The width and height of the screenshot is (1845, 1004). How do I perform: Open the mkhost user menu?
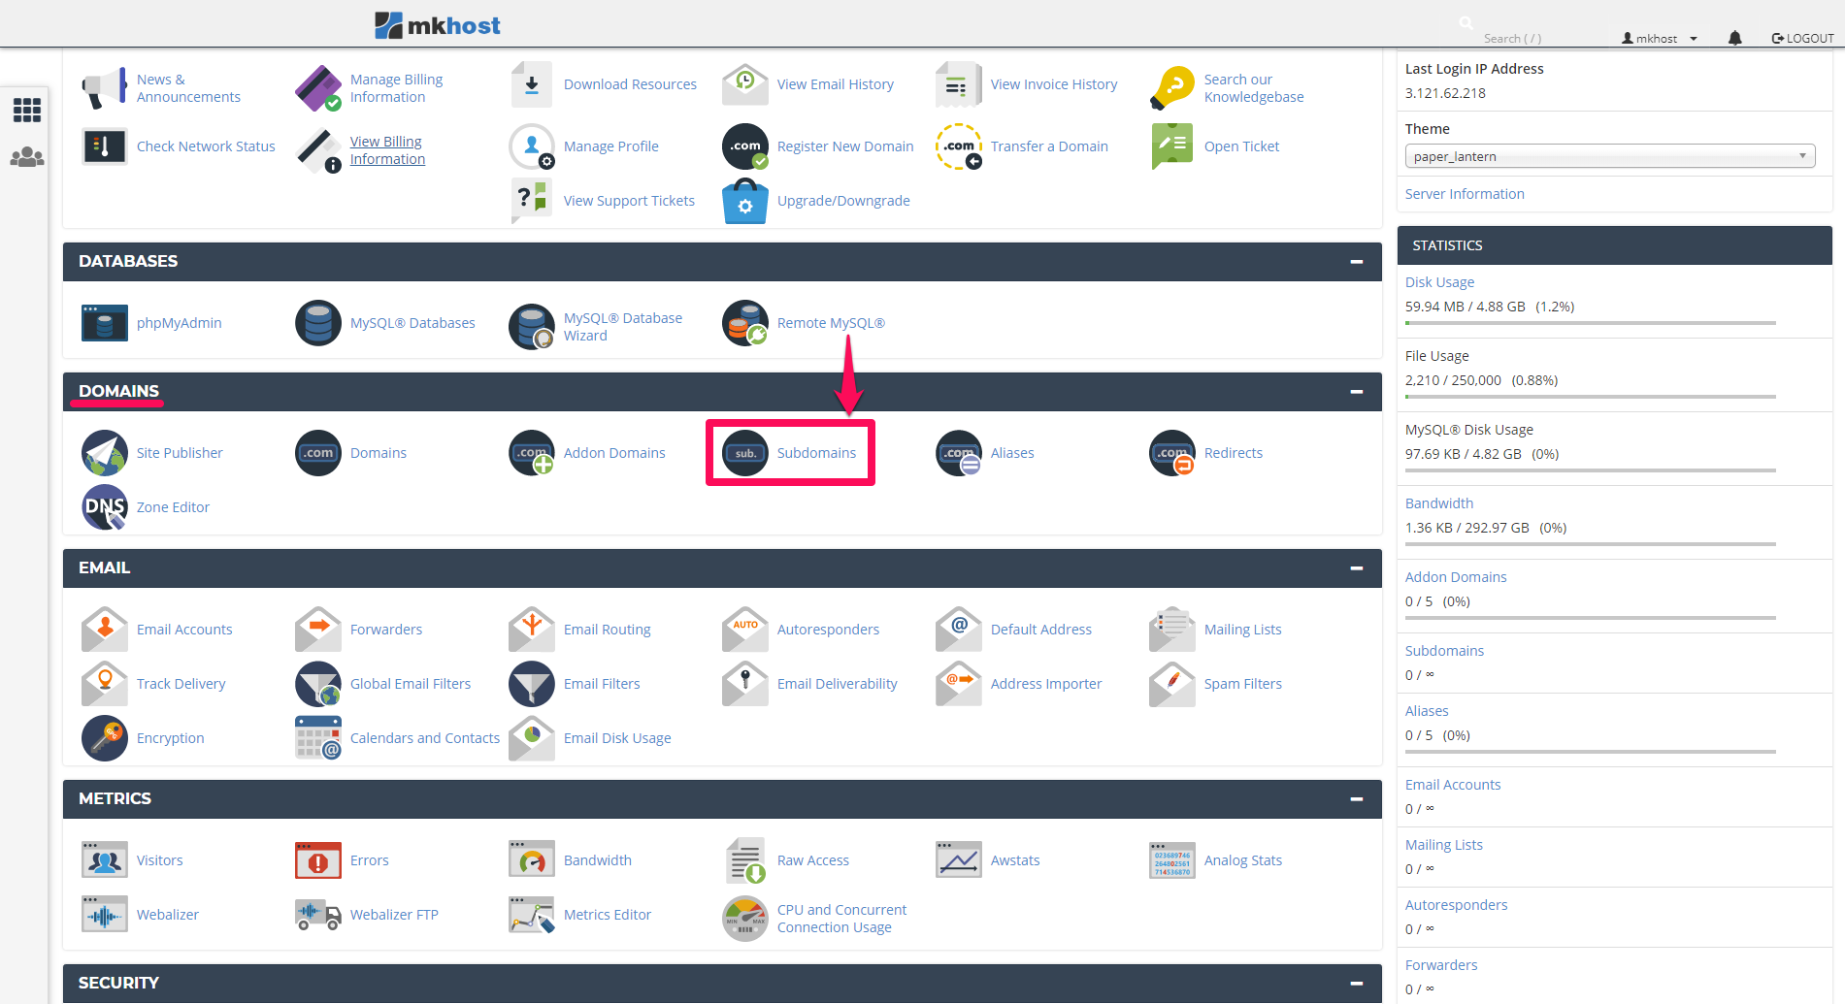[1660, 39]
